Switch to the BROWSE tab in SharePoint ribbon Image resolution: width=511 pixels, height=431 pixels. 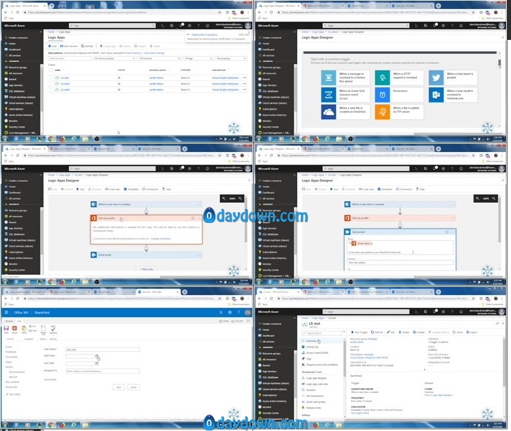[x=9, y=321]
